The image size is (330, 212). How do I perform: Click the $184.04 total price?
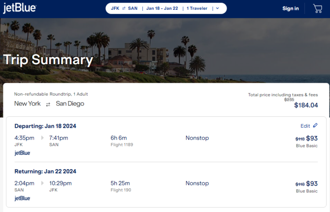coord(306,105)
